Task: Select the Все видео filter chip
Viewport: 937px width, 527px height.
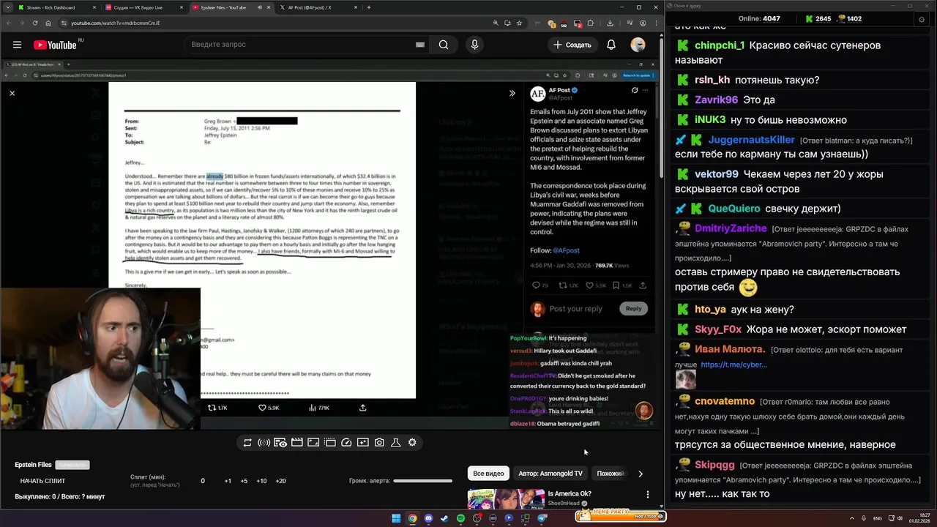Action: click(x=488, y=474)
